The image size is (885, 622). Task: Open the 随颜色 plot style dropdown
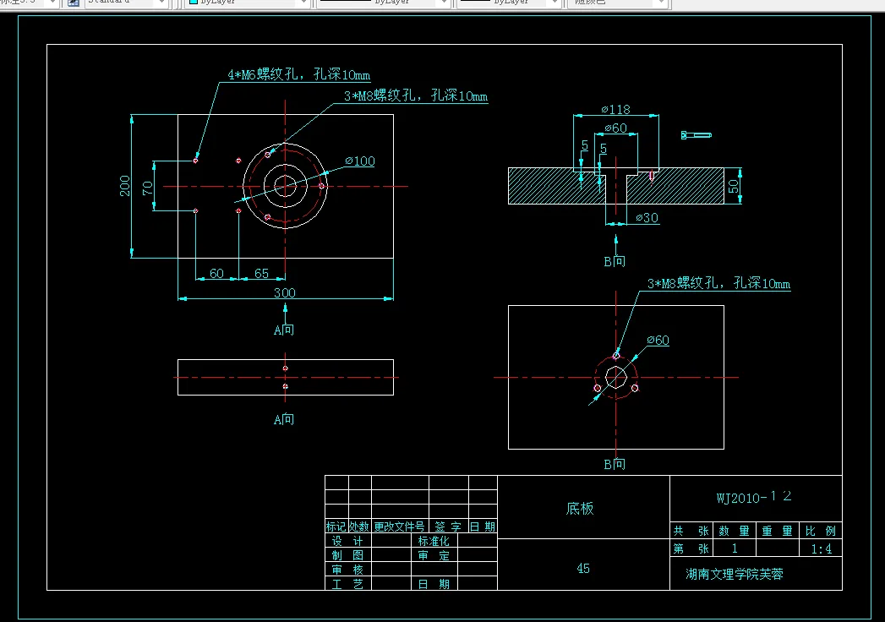(x=619, y=3)
